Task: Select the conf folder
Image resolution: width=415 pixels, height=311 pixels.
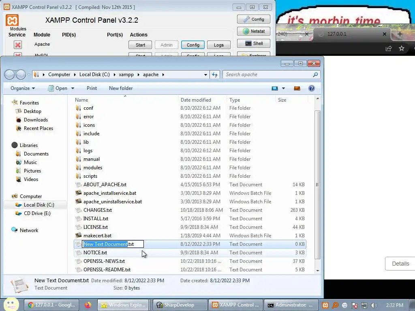Action: pyautogui.click(x=88, y=108)
